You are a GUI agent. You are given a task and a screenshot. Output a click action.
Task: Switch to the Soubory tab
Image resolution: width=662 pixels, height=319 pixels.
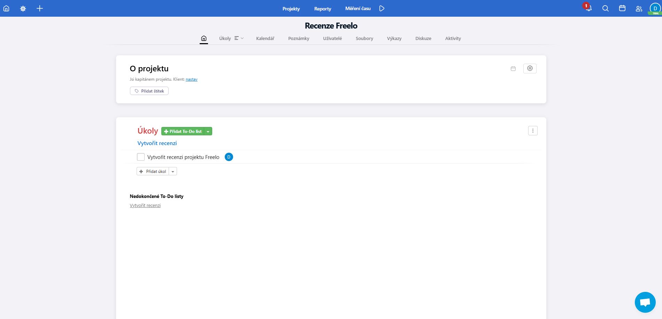coord(364,38)
